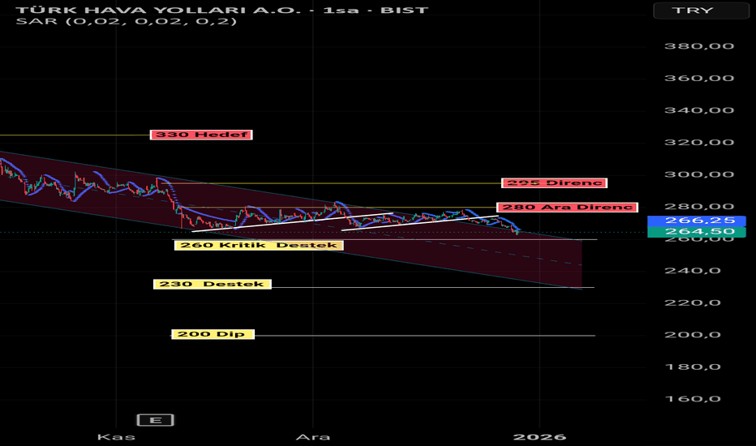Click the 220,0 price axis value
The height and width of the screenshot is (446, 756).
693,302
